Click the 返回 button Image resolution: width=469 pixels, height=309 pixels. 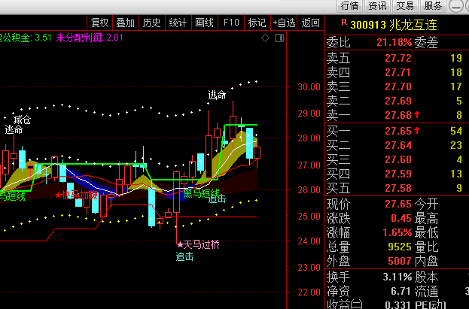pyautogui.click(x=310, y=23)
